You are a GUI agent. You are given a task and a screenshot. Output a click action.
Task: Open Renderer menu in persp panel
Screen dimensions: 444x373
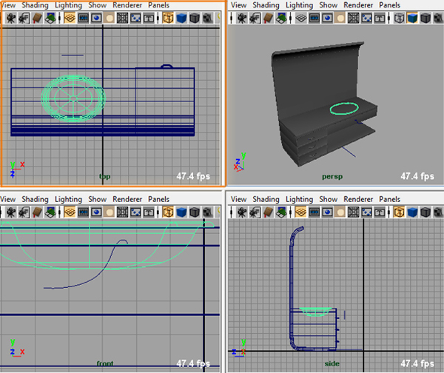click(358, 5)
